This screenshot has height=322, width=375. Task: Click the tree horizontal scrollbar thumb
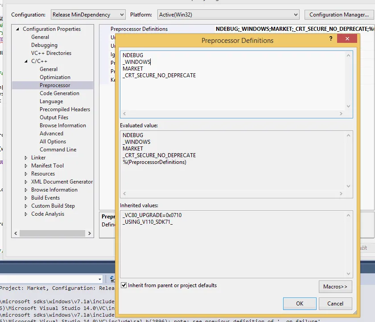coord(52,234)
